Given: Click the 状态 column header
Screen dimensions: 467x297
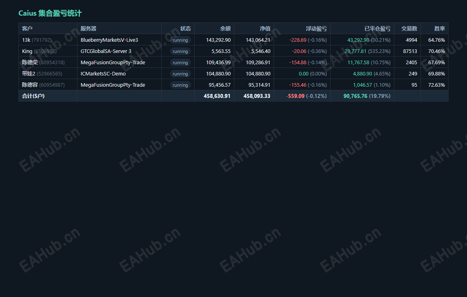Looking at the screenshot, I should point(185,28).
